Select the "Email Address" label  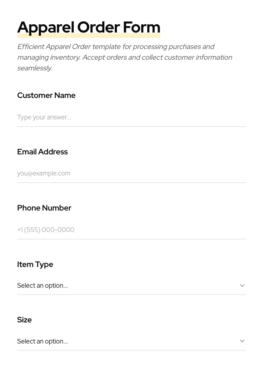coord(42,152)
